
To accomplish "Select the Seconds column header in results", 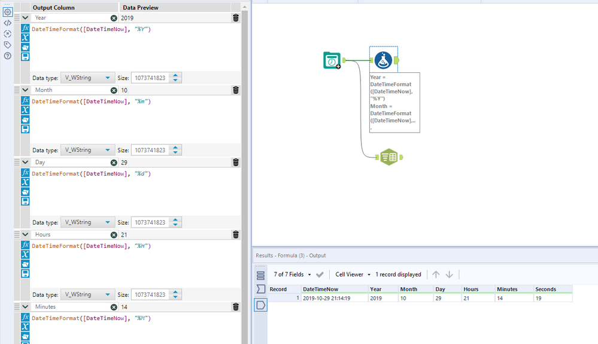I will pos(553,289).
